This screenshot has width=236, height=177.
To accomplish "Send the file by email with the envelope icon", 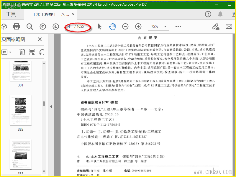I will [229, 27].
